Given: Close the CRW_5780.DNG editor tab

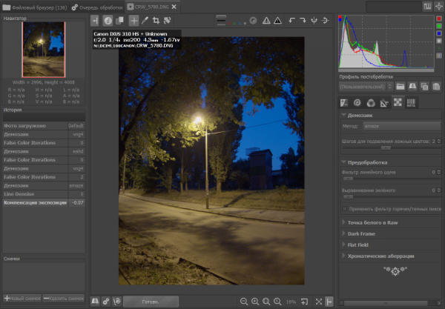Looking at the screenshot, I should (174, 7).
